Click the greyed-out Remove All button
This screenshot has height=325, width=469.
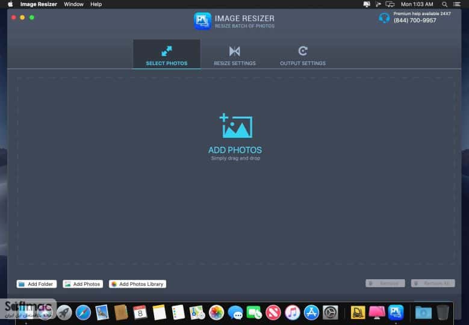[433, 283]
